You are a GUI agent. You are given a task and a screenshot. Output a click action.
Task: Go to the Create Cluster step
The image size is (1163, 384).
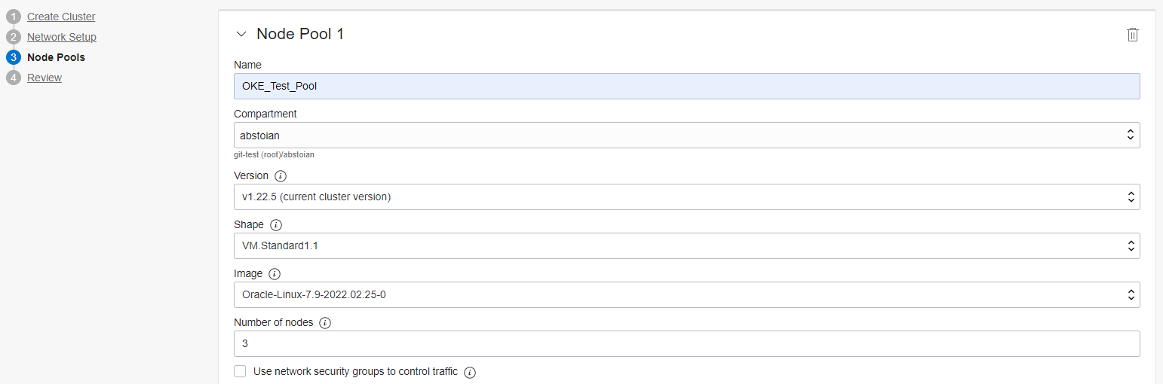tap(61, 17)
